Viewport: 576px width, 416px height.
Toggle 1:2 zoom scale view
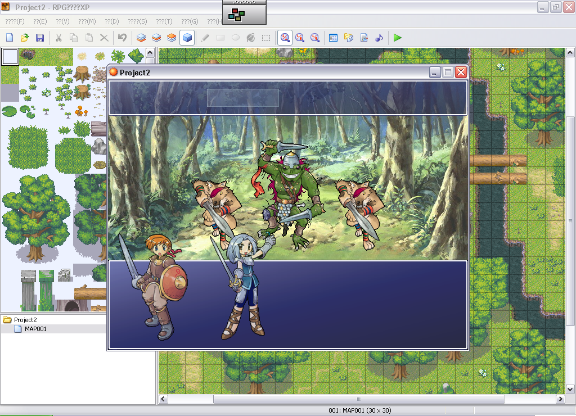[x=300, y=38]
